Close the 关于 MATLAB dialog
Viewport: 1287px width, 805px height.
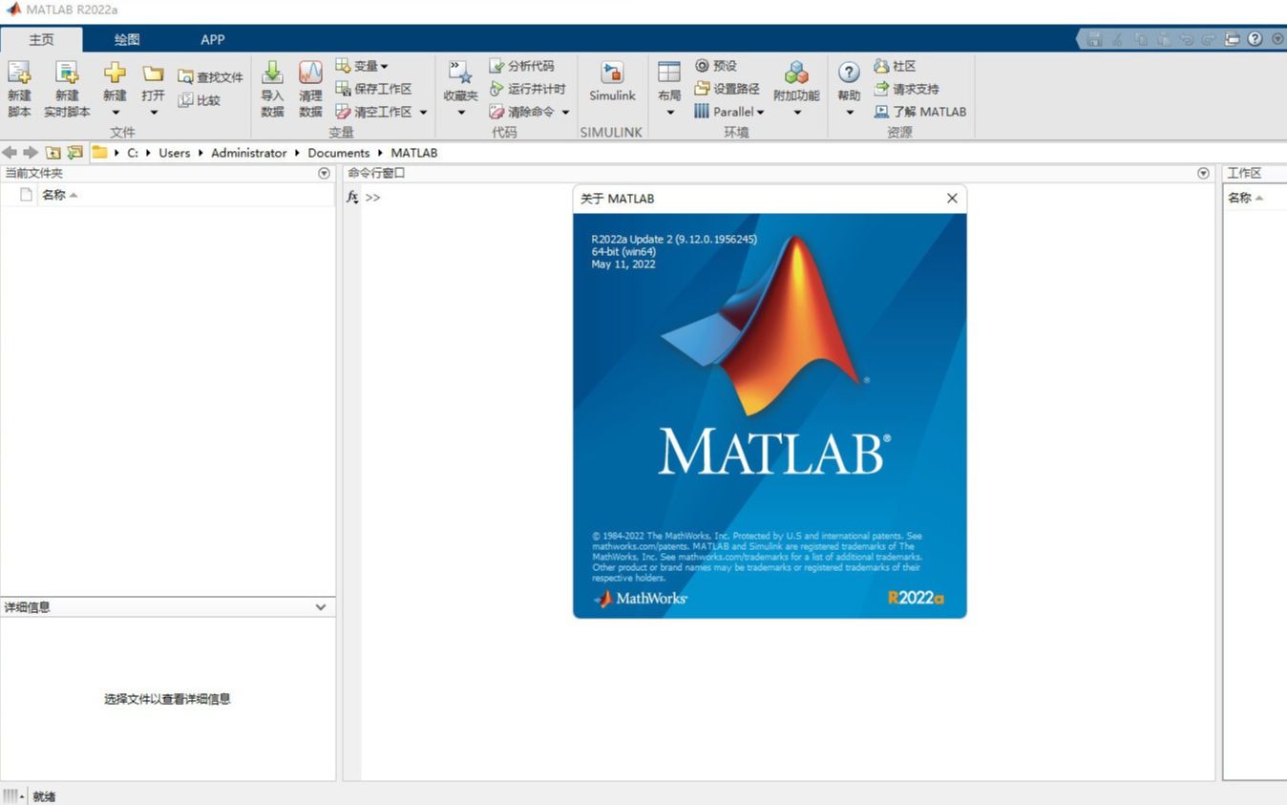[x=952, y=199]
